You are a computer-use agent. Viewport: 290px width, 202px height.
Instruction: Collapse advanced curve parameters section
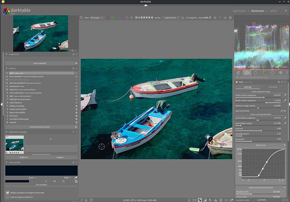[x=285, y=188]
